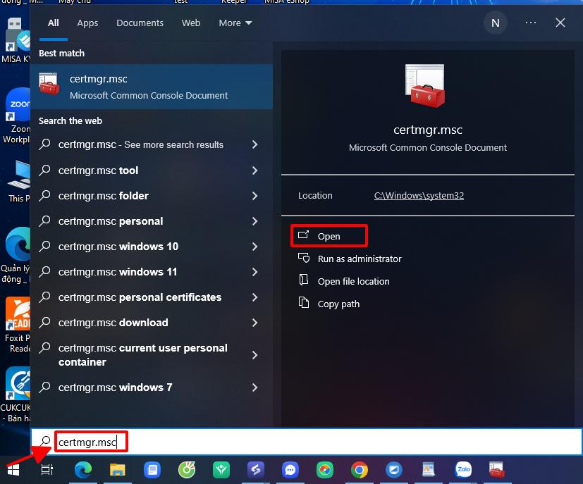Open the colorful wheel taskbar app
The height and width of the screenshot is (484, 583).
(x=325, y=470)
